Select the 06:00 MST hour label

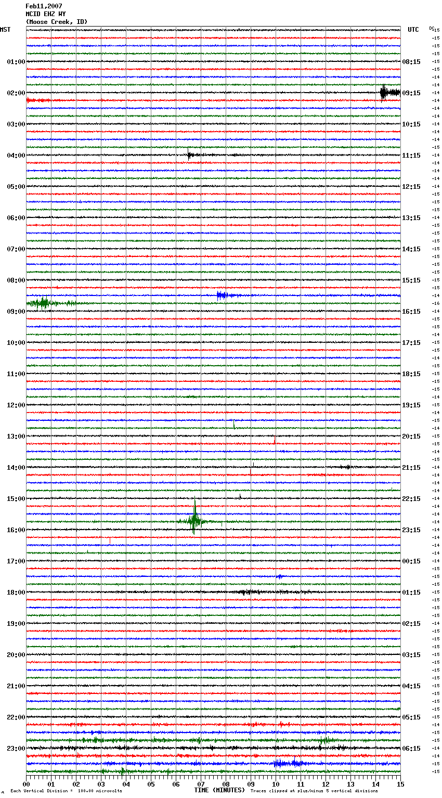(16, 218)
